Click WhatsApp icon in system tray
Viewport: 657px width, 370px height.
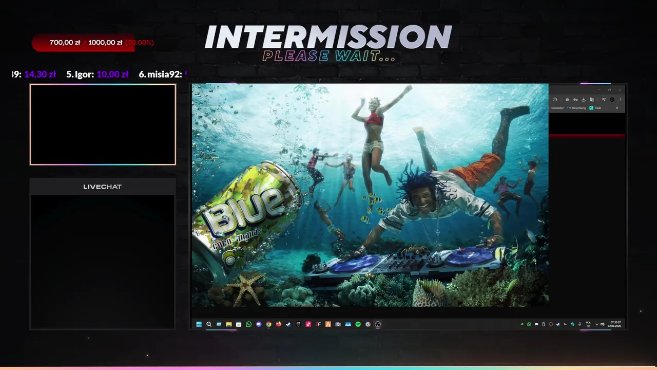coord(529,324)
